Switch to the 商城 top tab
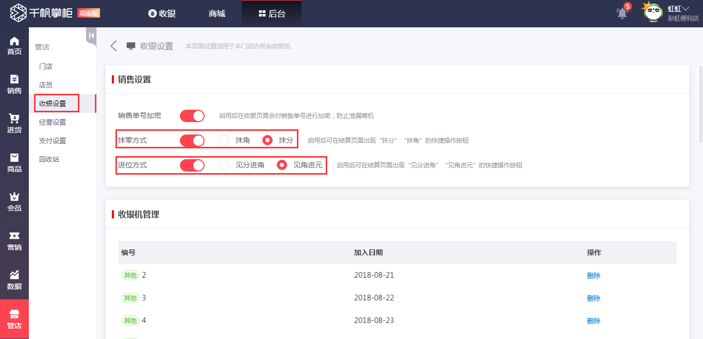 [x=217, y=14]
